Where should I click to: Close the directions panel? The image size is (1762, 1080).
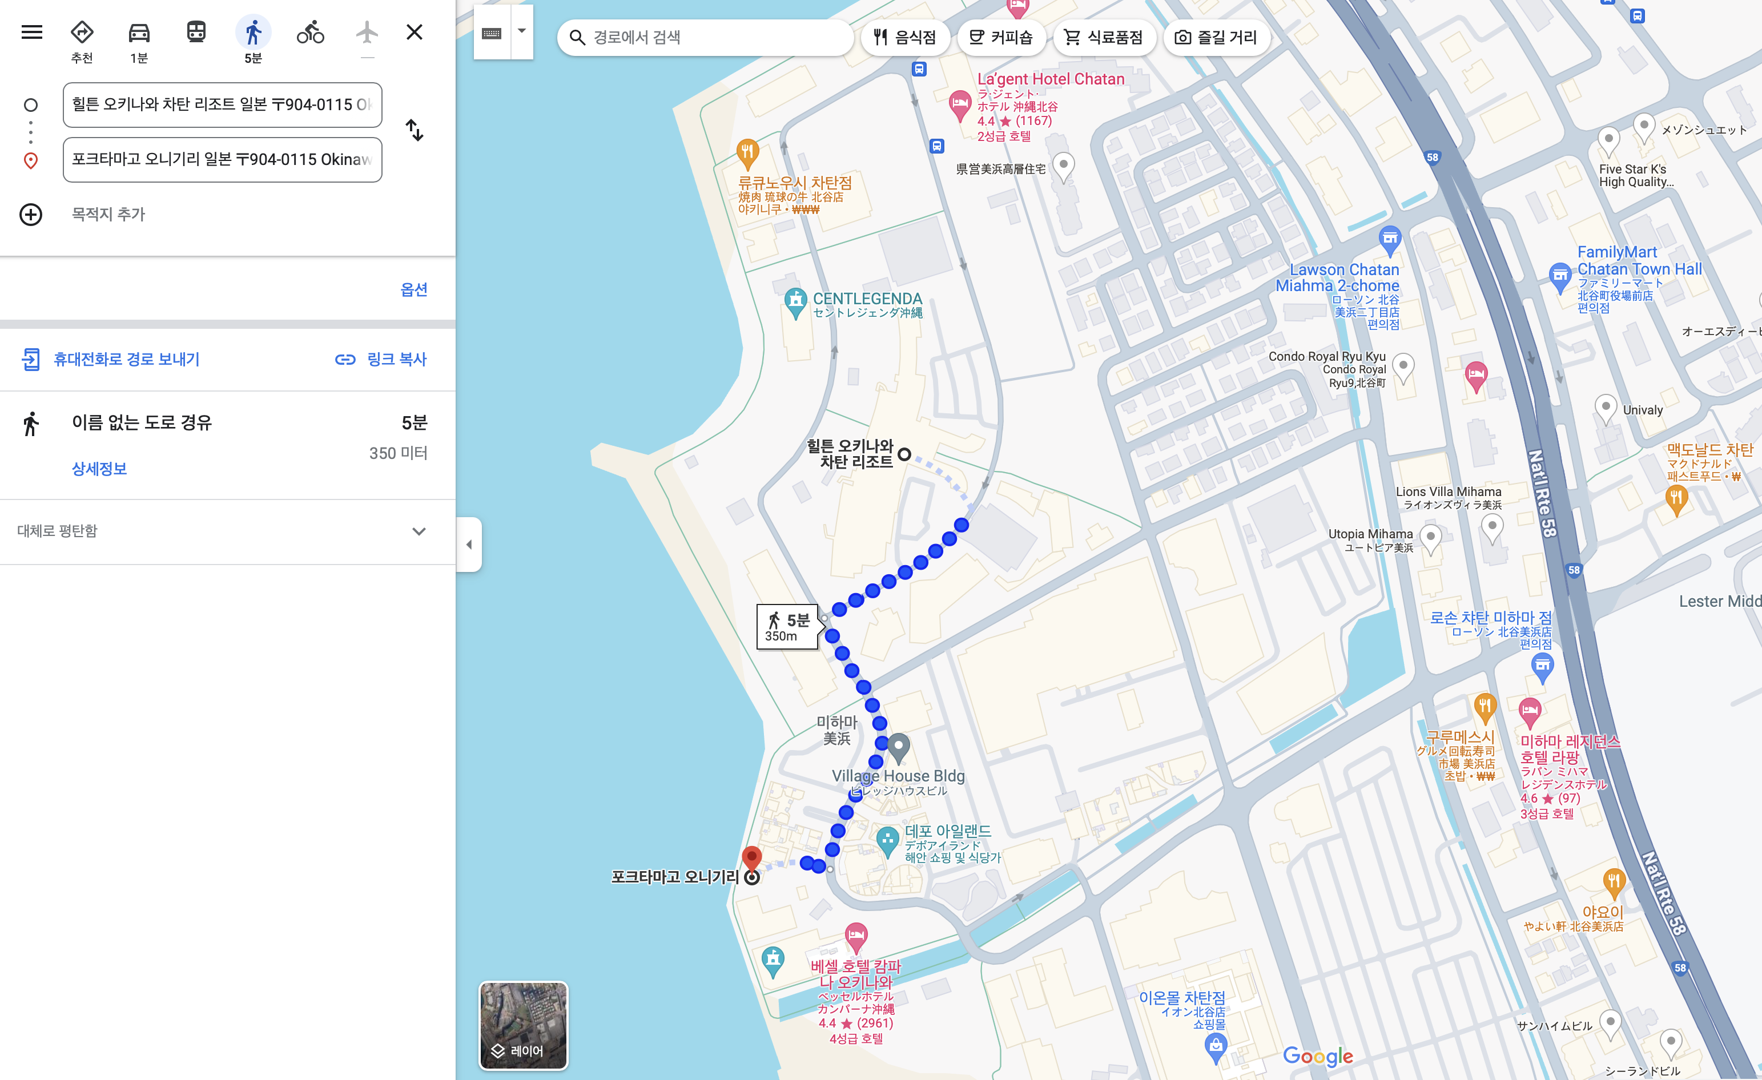pyautogui.click(x=415, y=32)
